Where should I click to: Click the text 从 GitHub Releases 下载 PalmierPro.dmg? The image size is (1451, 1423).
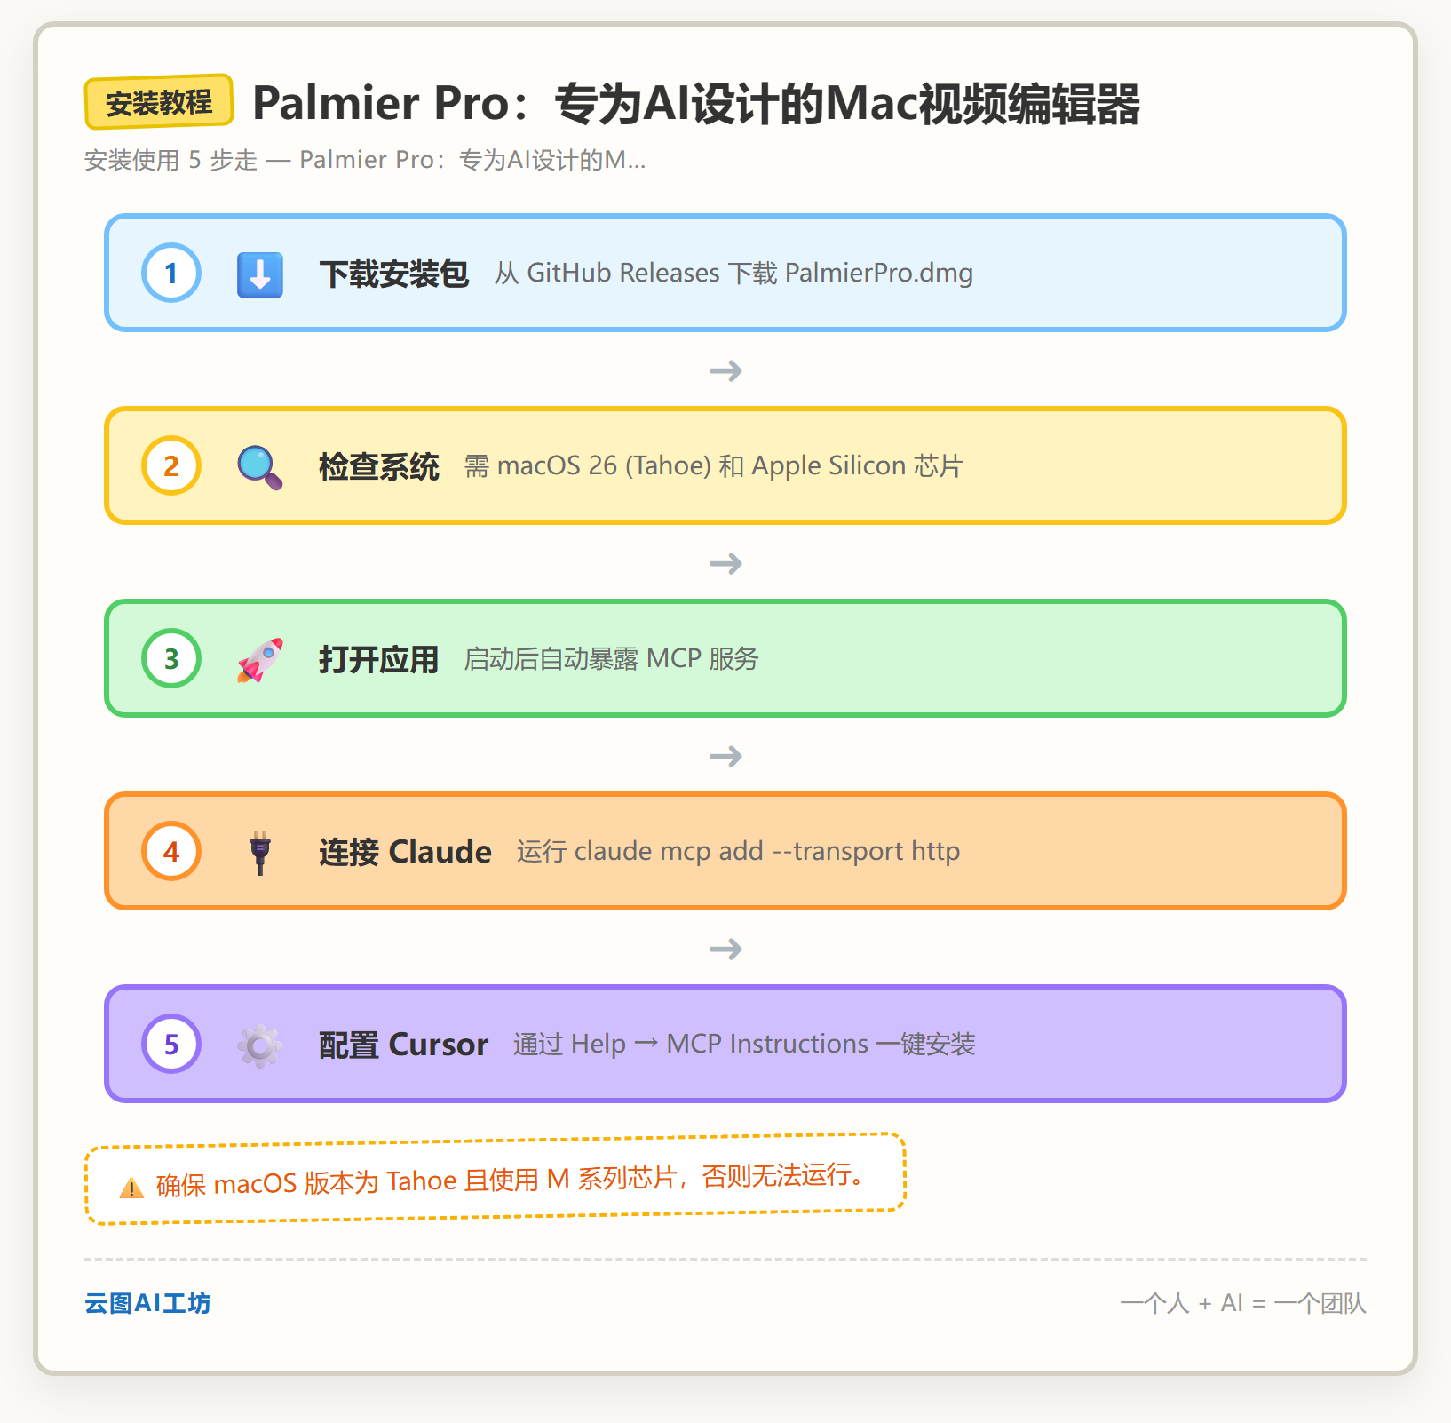pos(733,273)
